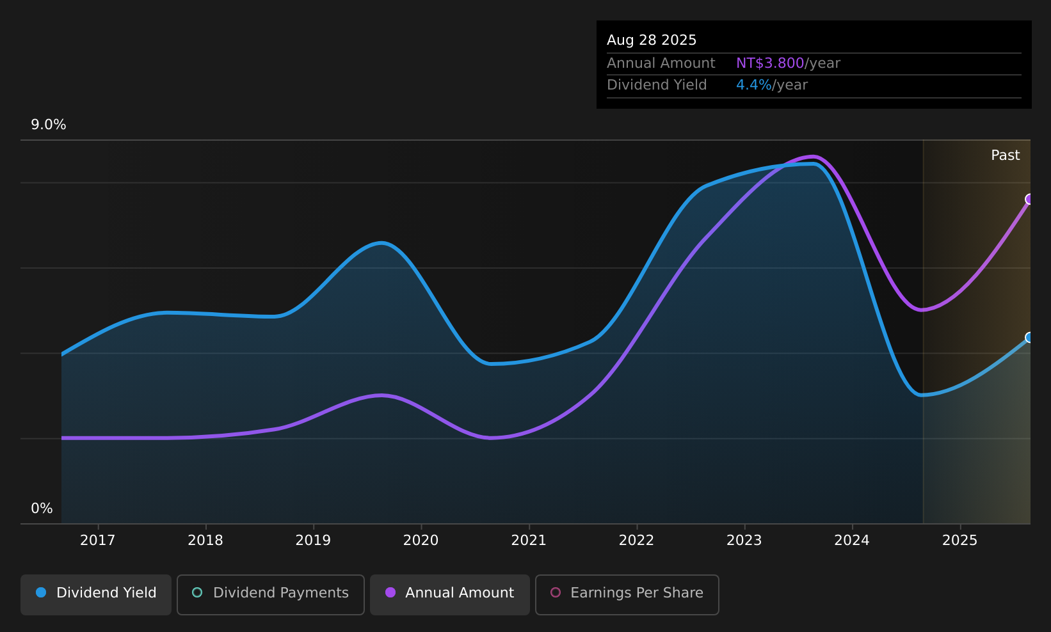
Task: Click the tooltip Annual Amount label
Action: tap(661, 63)
